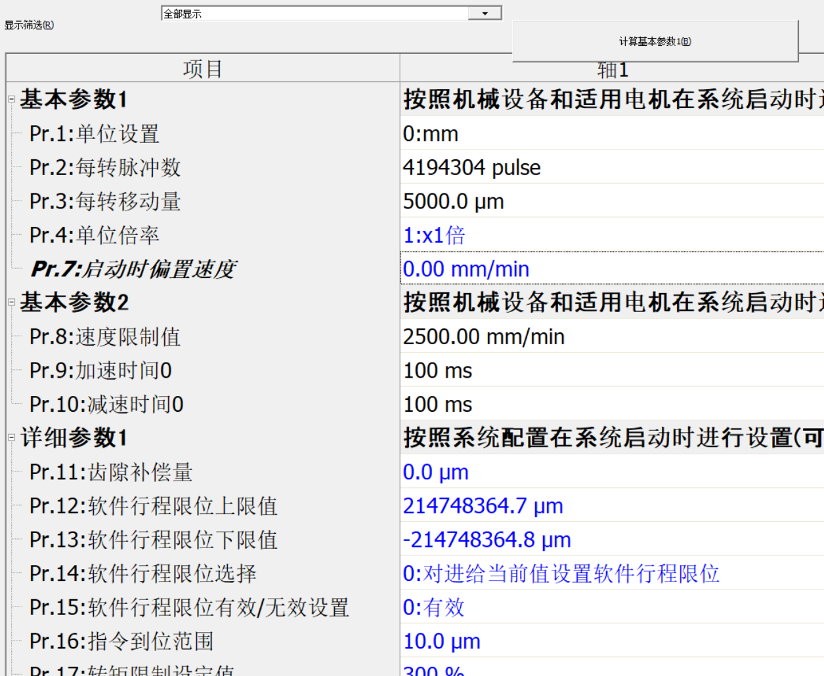Open the 全部显示 display filter dropdown

pos(485,13)
